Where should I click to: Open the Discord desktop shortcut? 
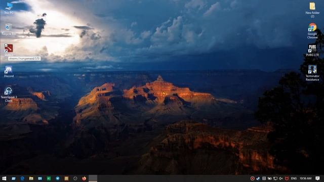pos(9,72)
